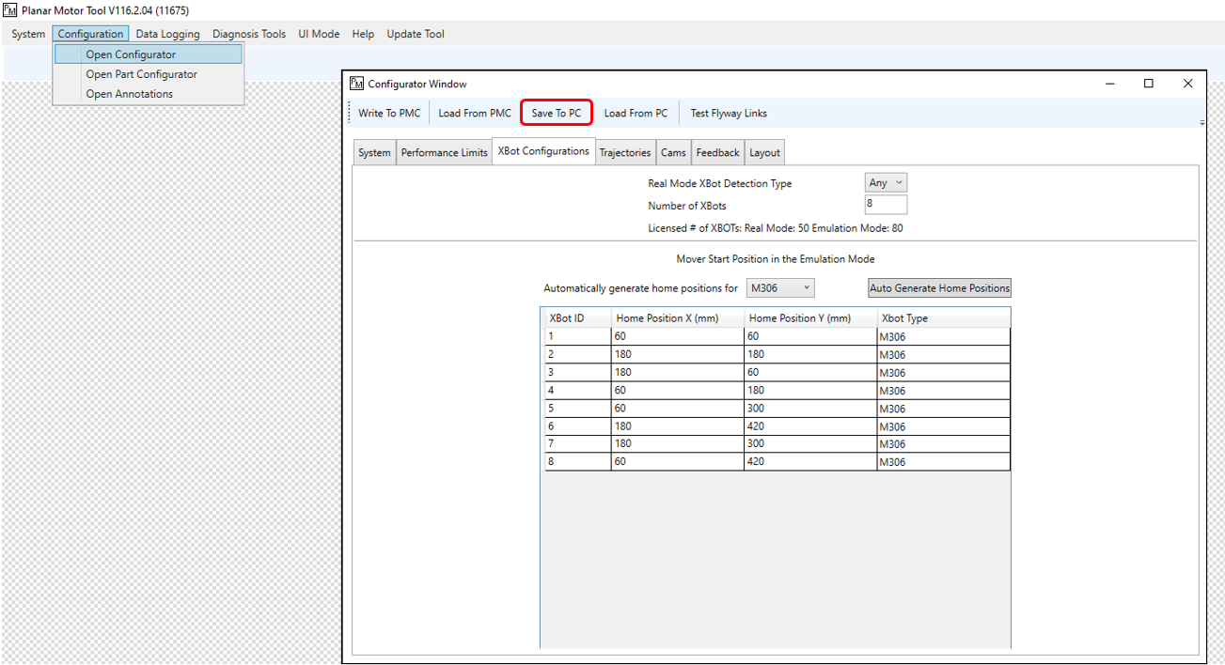
Task: Choose Open Part Configurator menu entry
Action: 141,74
